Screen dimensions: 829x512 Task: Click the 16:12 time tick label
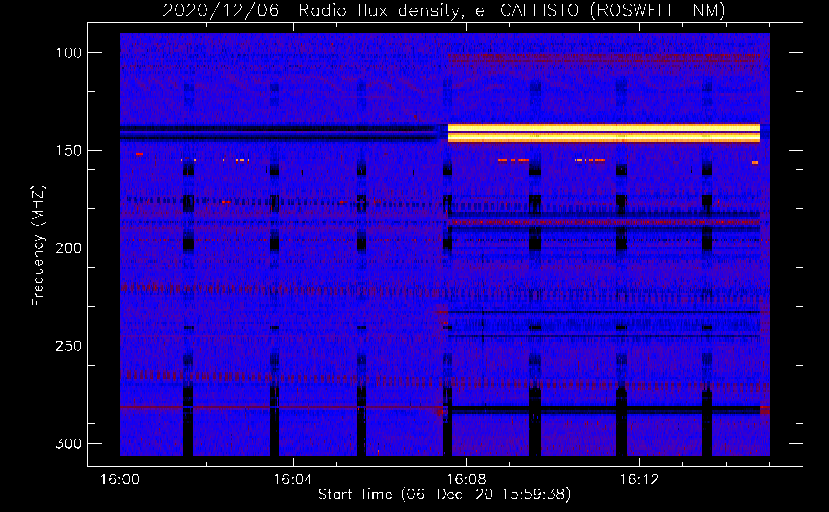pyautogui.click(x=639, y=480)
